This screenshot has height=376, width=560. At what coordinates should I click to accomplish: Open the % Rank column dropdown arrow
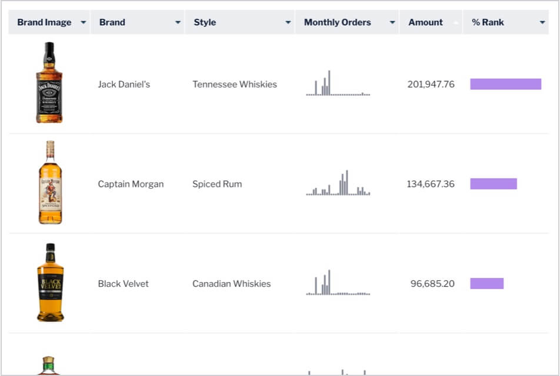pyautogui.click(x=542, y=22)
